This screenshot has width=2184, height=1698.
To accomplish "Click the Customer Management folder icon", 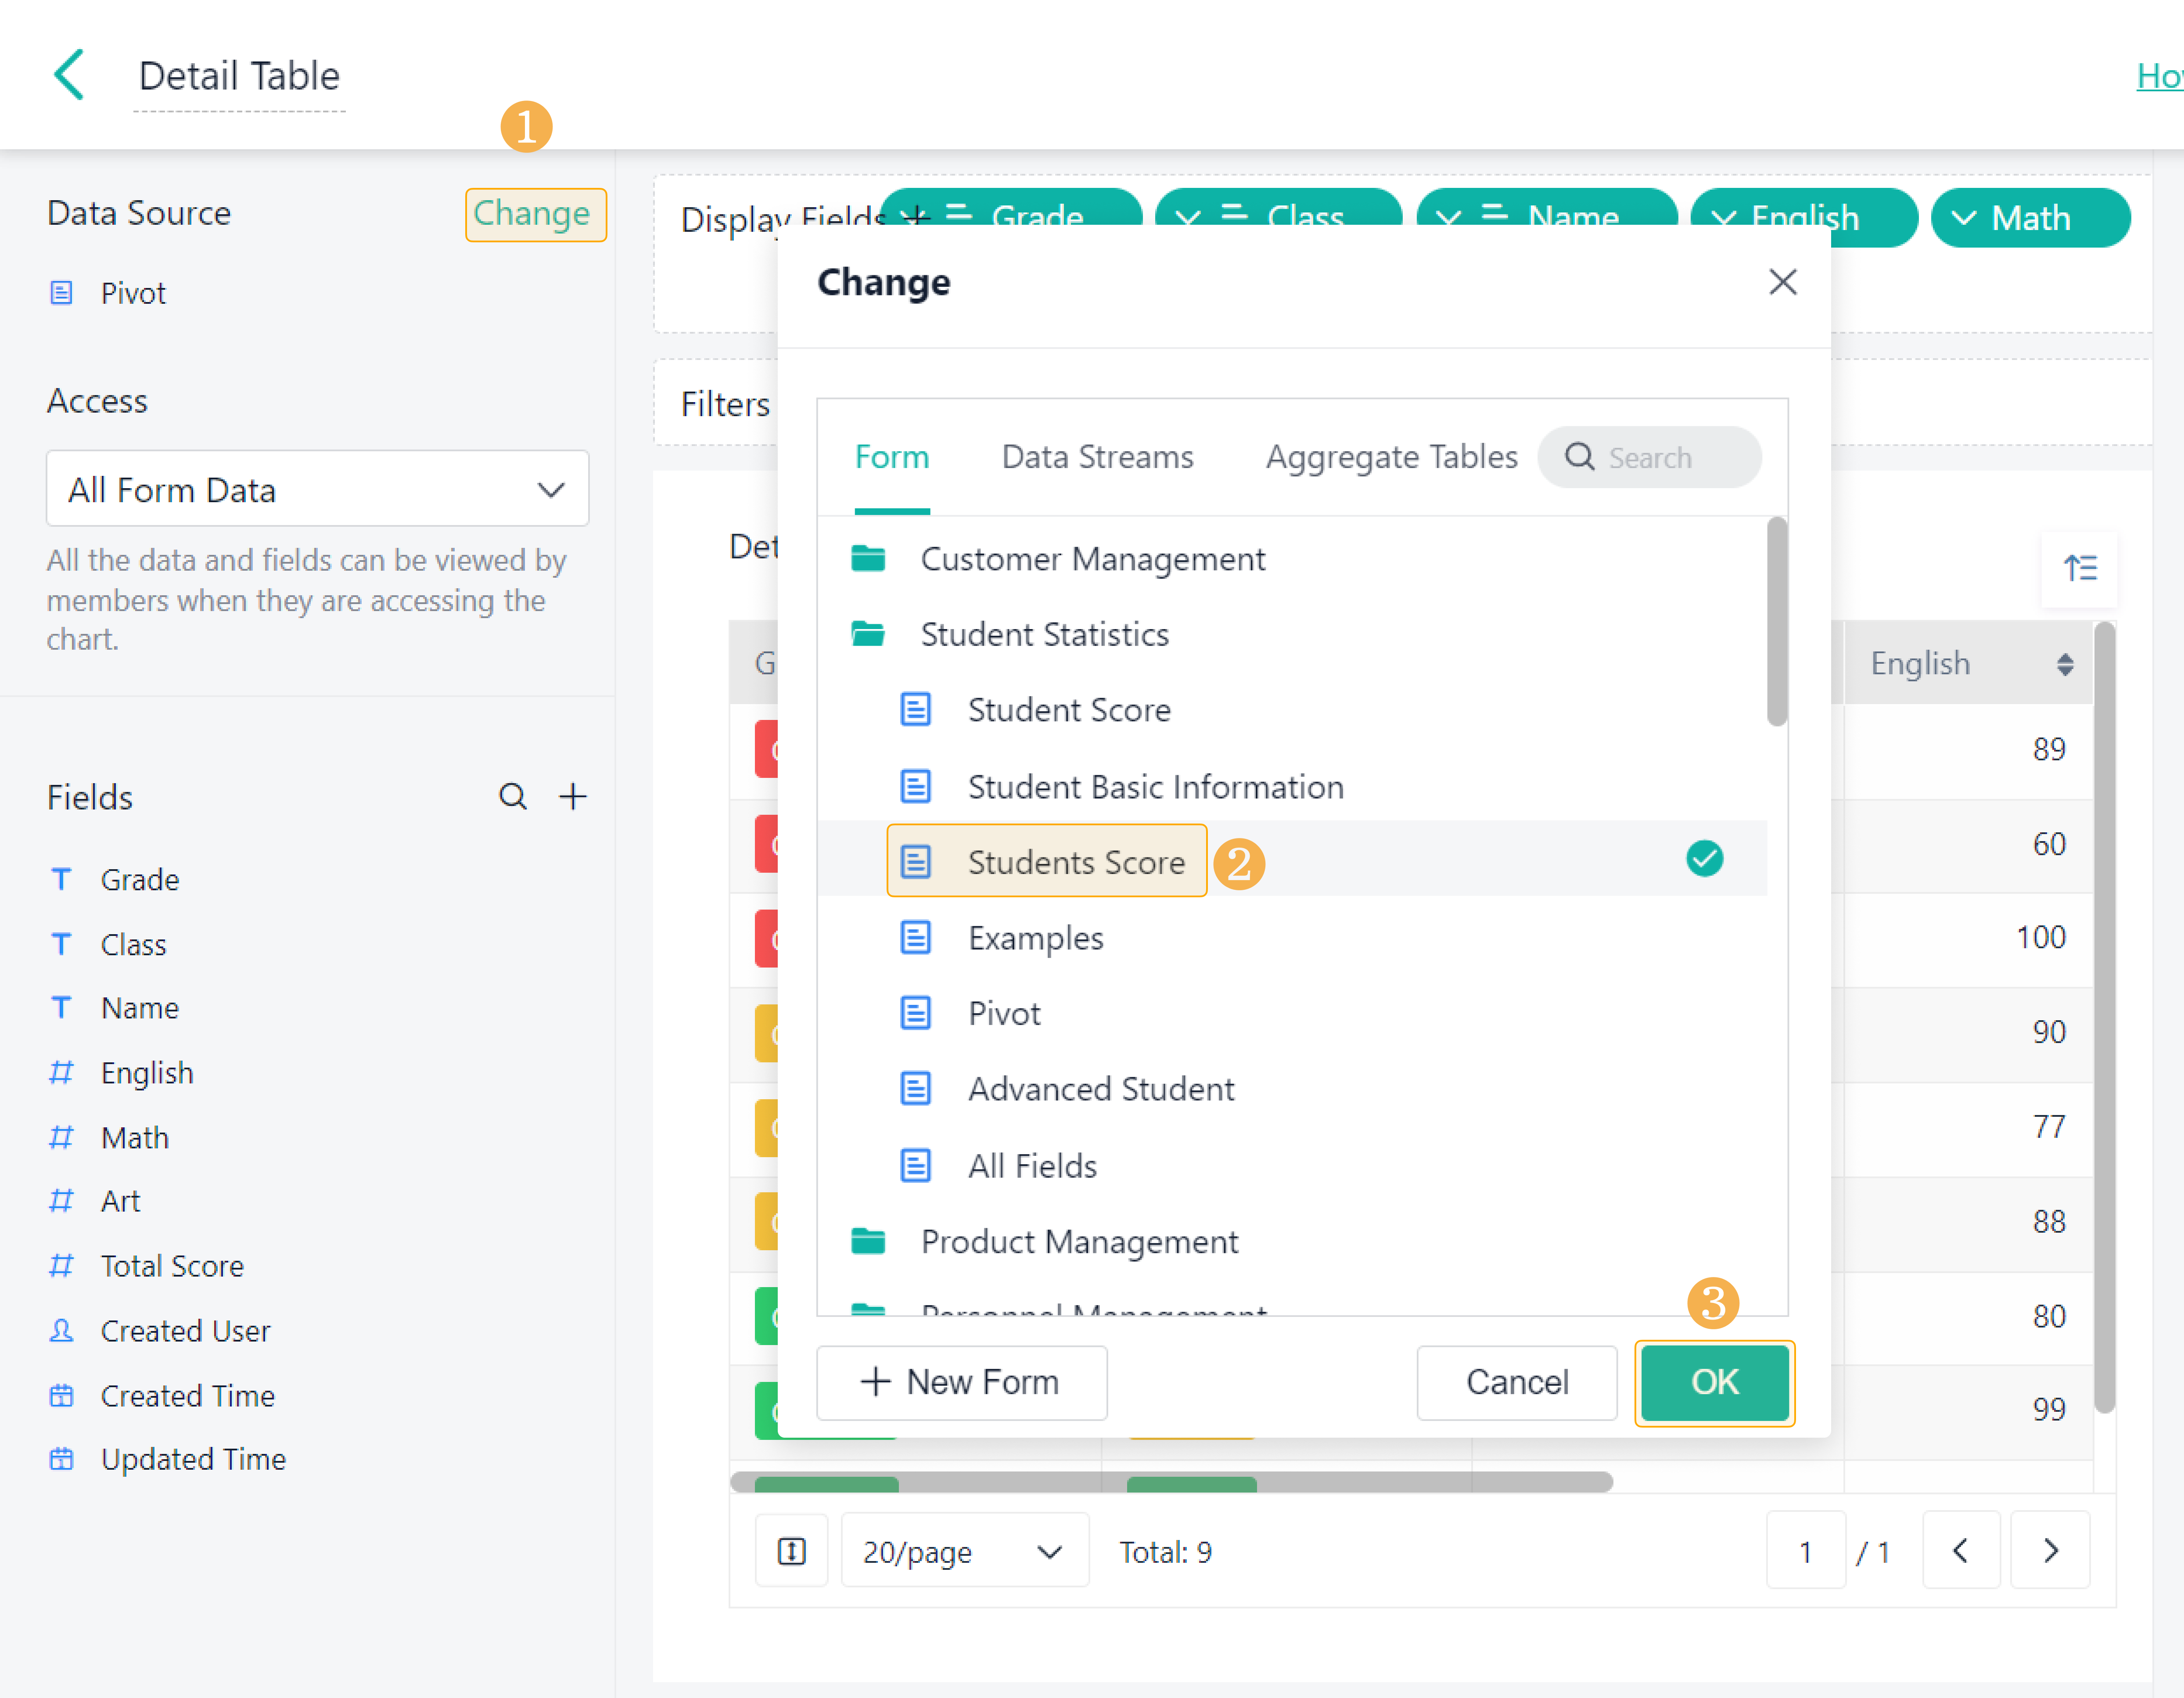I will click(868, 558).
